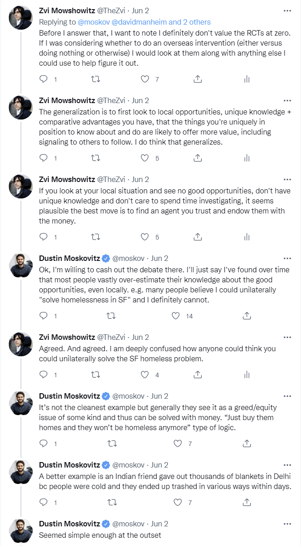This screenshot has width=304, height=546.
Task: Open Dustin Moskovitz's avatar on the Delhi tweet
Action: click(21, 473)
